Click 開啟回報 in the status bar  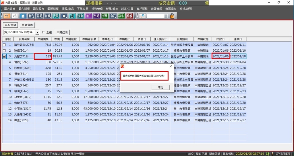tap(215, 154)
